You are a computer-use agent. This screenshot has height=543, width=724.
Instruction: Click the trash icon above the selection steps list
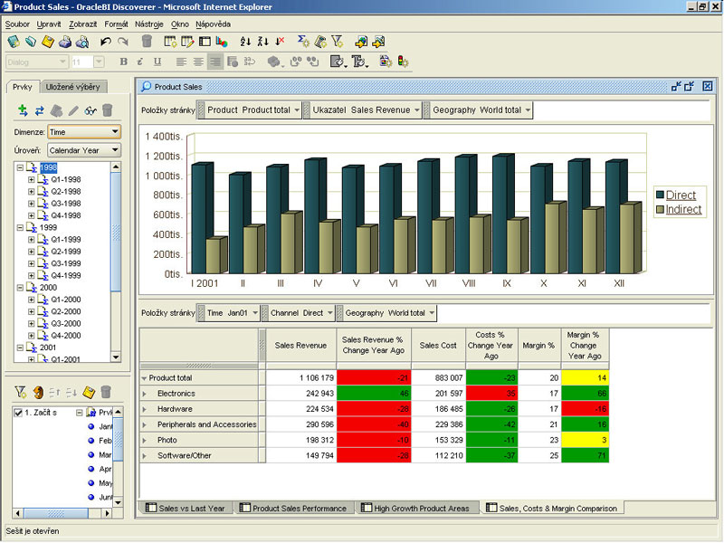pos(106,393)
